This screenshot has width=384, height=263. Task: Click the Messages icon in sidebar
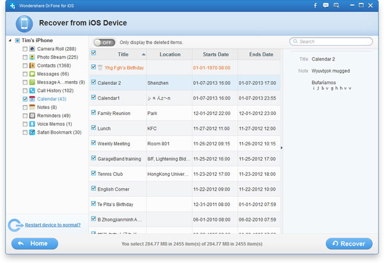(x=32, y=74)
